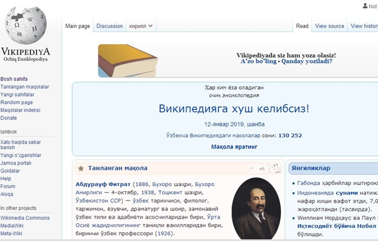Click the portrait of Abdurauf Fitrat

(256, 208)
